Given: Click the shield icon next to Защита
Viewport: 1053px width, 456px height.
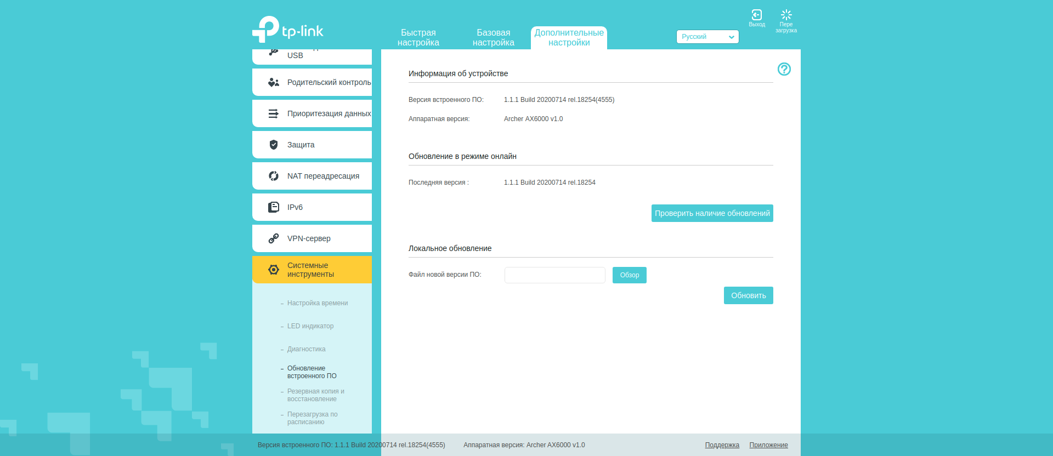Looking at the screenshot, I should pyautogui.click(x=273, y=145).
